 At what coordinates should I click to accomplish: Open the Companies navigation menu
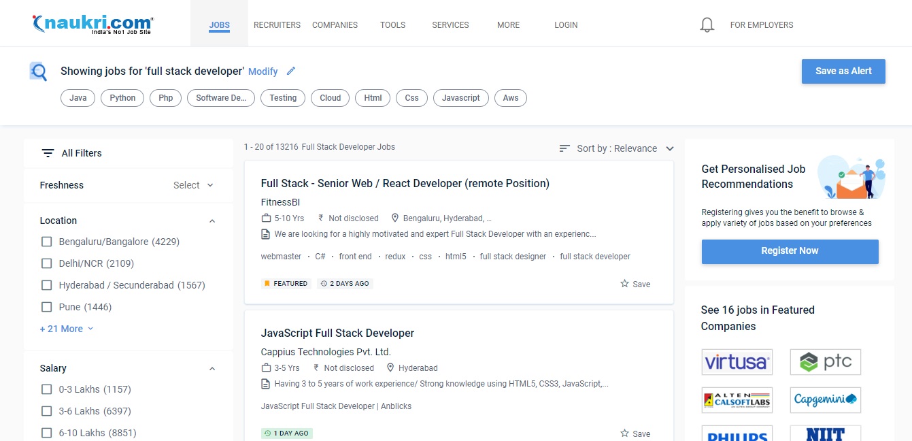335,25
